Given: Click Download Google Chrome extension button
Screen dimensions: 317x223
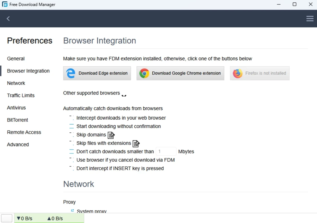Looking at the screenshot, I should pos(180,73).
